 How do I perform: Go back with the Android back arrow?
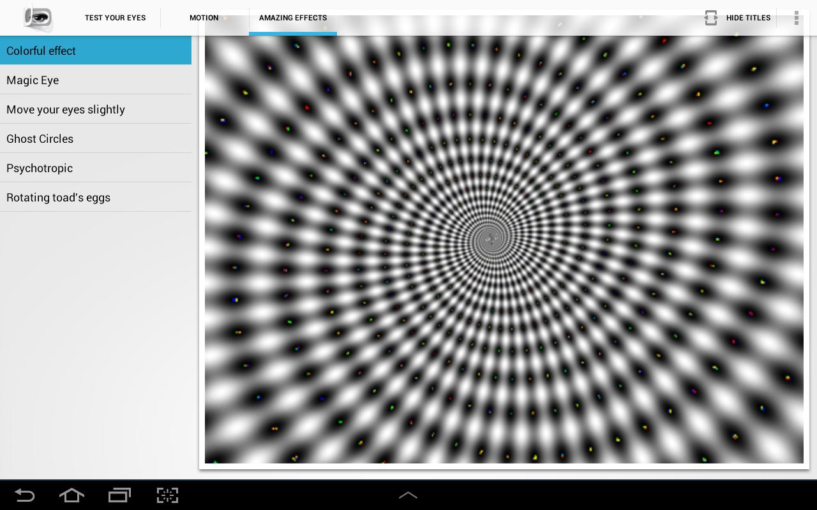24,495
